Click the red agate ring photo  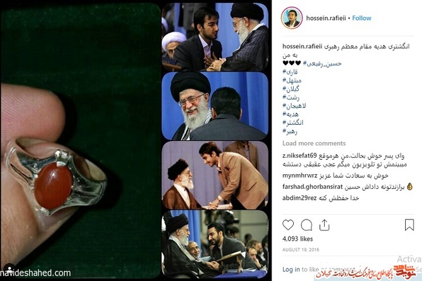[81, 140]
